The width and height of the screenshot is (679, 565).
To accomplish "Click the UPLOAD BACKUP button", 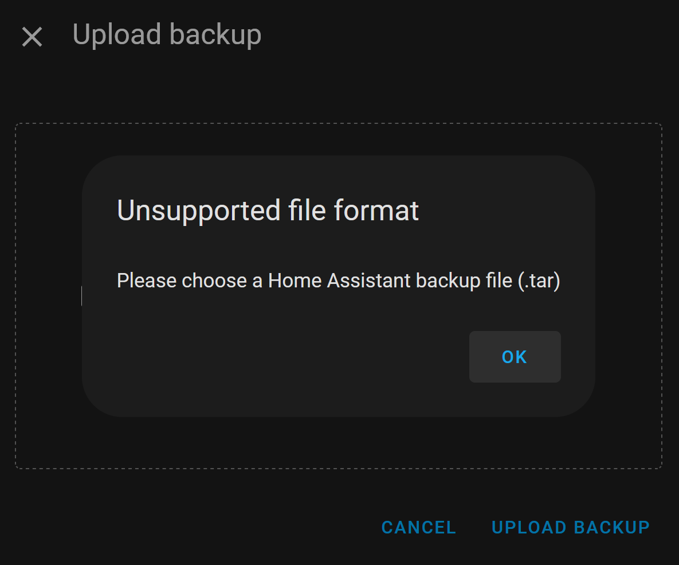I will click(x=571, y=527).
